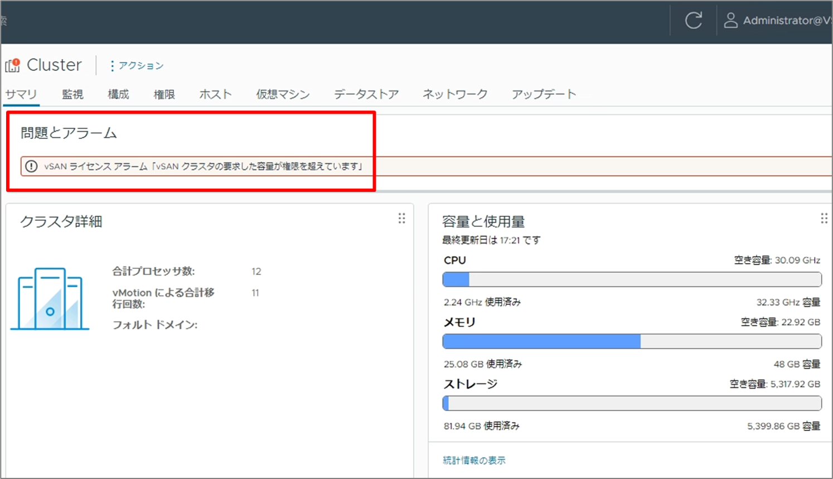833x479 pixels.
Task: Click the refresh icon in top bar
Action: pos(693,21)
